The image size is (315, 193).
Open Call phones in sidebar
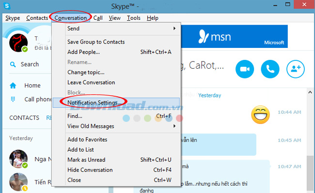tap(38, 99)
